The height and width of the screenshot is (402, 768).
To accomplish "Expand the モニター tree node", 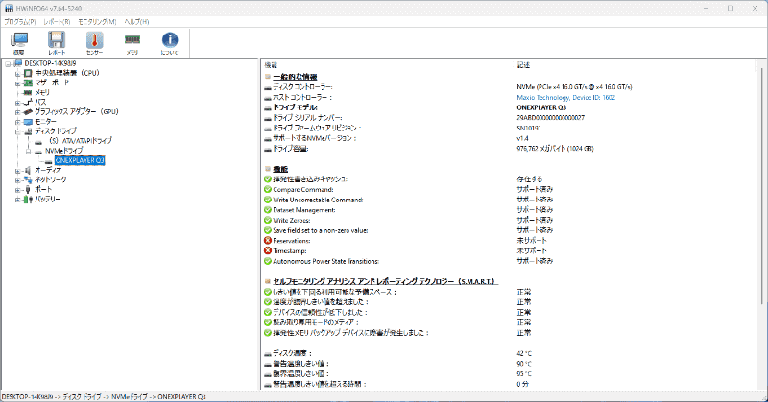I will coord(17,122).
